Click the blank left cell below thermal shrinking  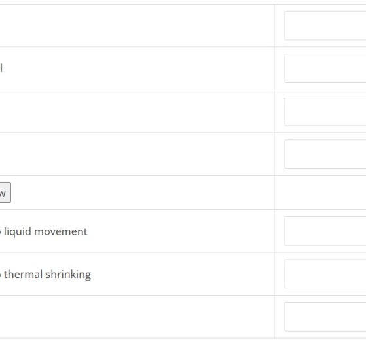137,316
